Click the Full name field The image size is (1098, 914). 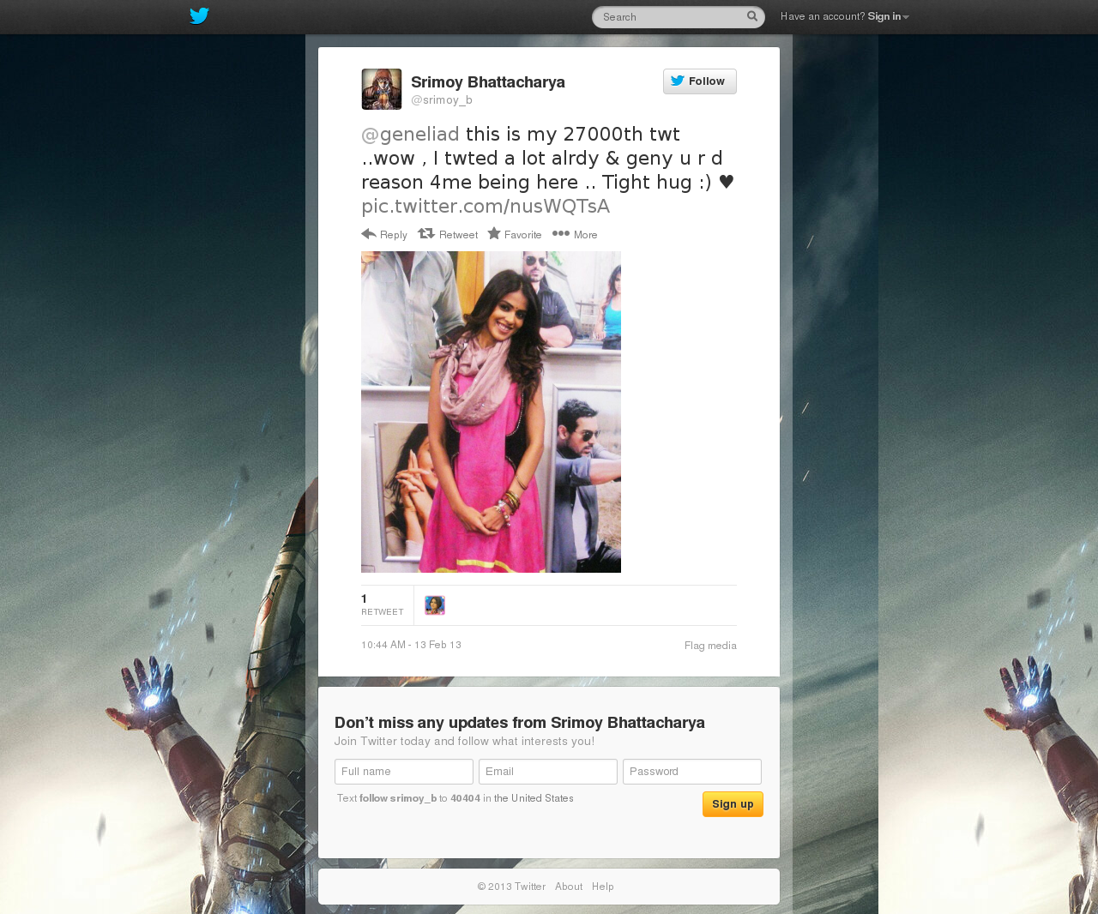point(404,772)
